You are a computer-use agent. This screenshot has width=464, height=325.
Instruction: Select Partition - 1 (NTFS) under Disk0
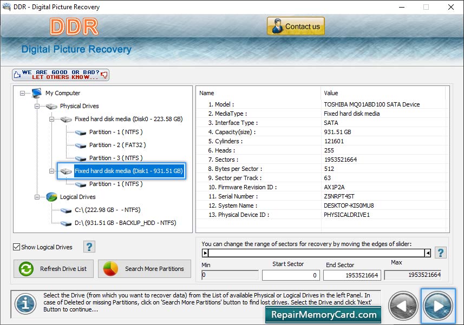coord(116,132)
